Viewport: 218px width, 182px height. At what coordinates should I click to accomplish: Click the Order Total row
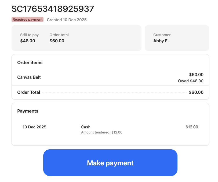28,92
